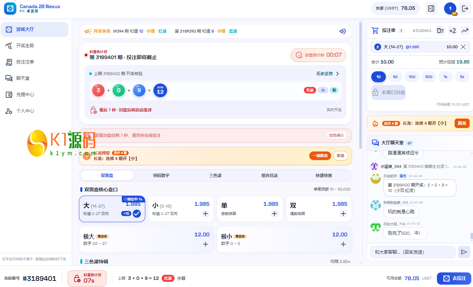Pick the 1k chip amount
Image resolution: width=473 pixels, height=287 pixels.
(445, 77)
